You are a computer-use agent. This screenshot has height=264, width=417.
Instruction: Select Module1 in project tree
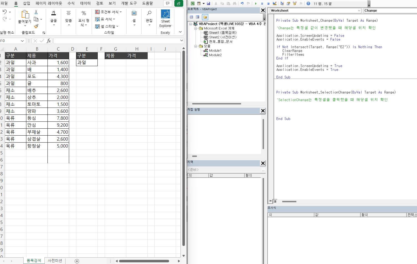tap(215, 51)
